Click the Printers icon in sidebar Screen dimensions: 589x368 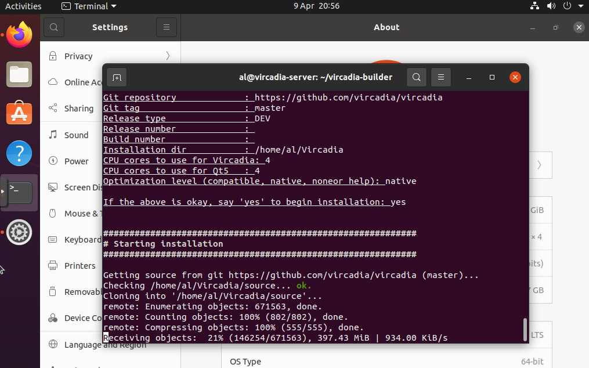pos(53,266)
